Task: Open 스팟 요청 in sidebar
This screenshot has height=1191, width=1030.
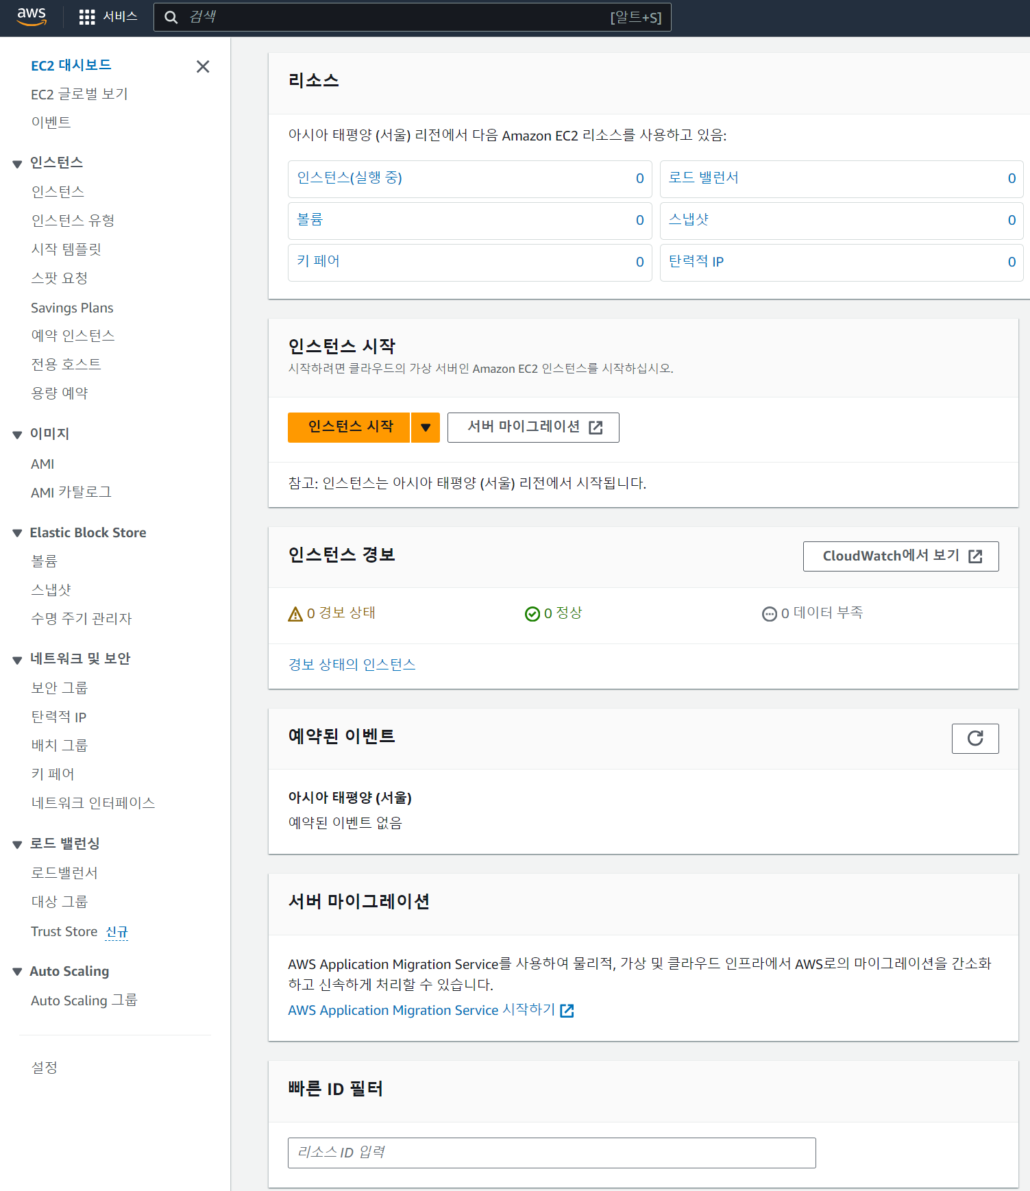Action: pyautogui.click(x=60, y=278)
